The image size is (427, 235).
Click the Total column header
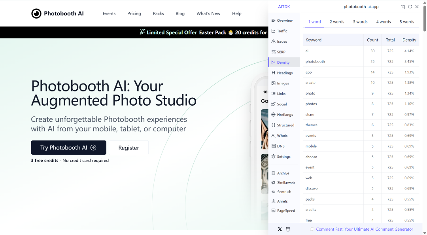coord(390,40)
